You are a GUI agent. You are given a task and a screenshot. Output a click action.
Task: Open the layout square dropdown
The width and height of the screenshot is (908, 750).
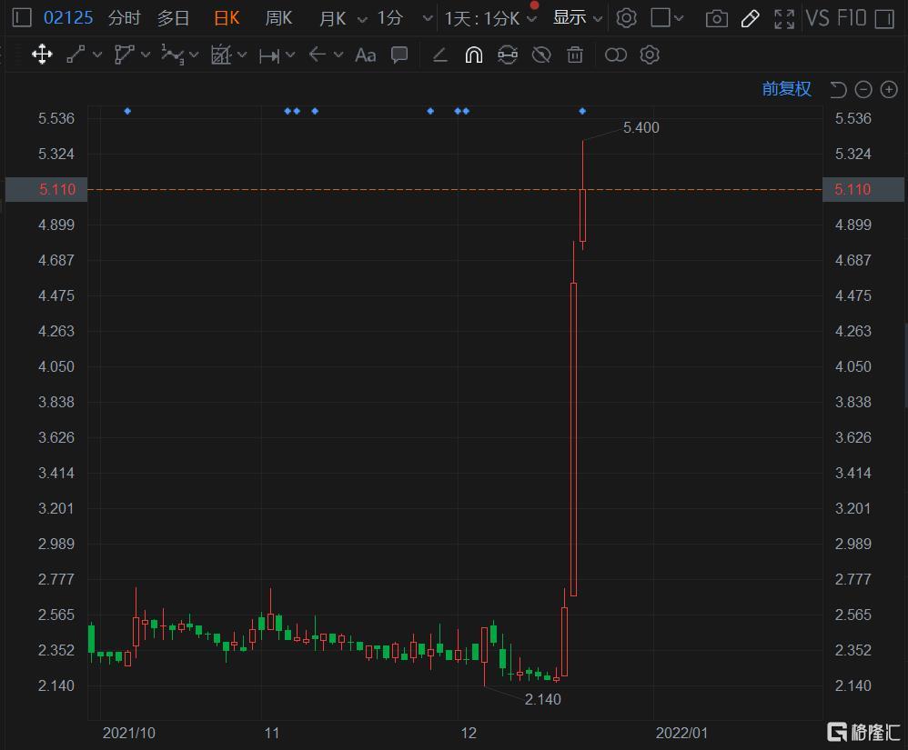click(667, 18)
